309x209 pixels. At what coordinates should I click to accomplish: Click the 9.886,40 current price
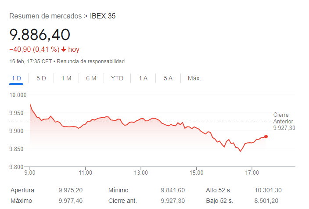[40, 35]
